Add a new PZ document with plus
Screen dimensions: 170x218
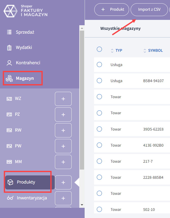tap(63, 114)
